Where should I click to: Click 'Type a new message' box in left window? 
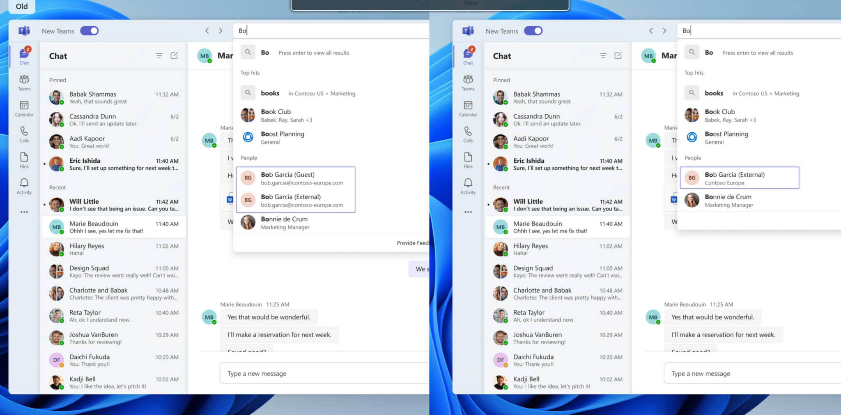click(324, 373)
